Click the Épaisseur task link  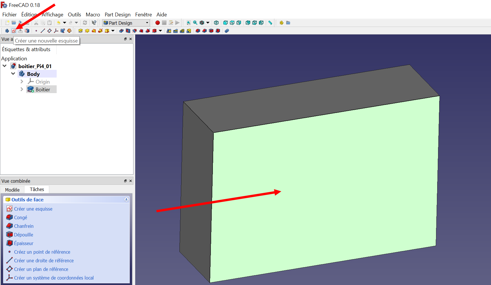click(x=24, y=243)
